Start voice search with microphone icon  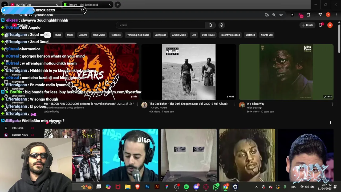point(221,25)
